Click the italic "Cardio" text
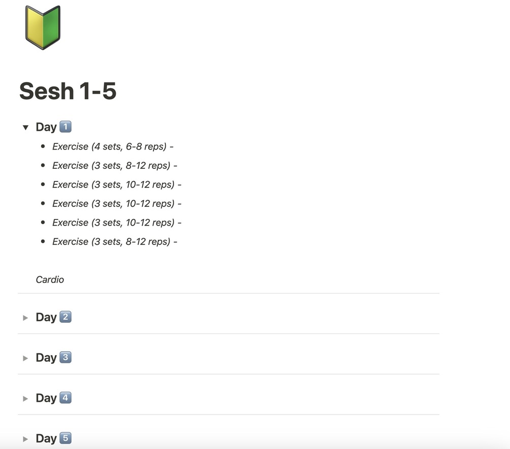 click(50, 280)
